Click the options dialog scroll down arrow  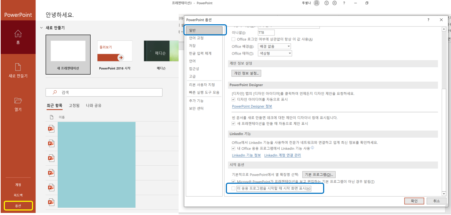click(444, 193)
